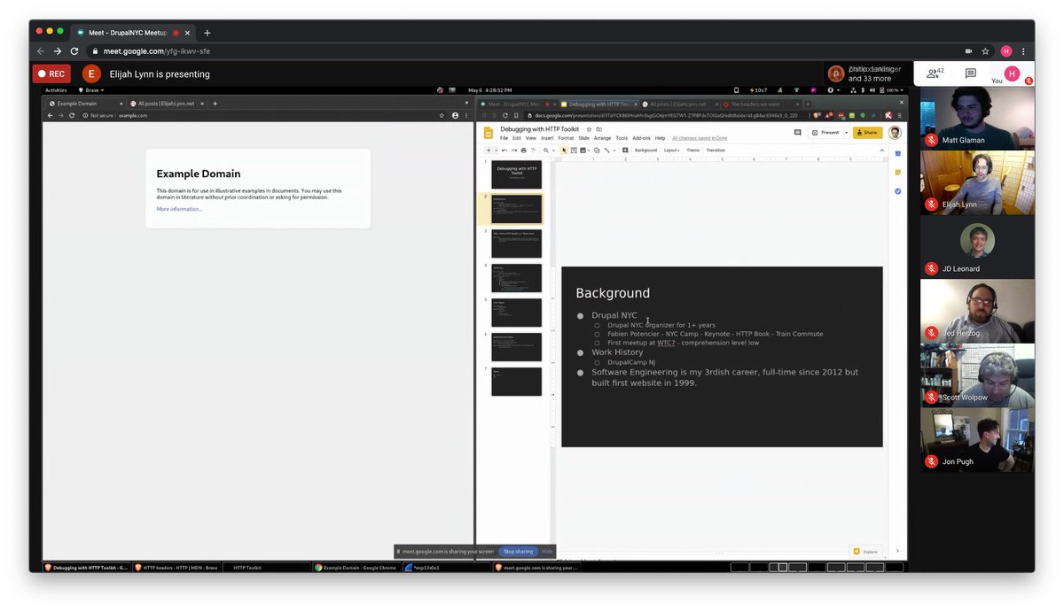Click 'All changes saved in Drive' link
This screenshot has height=611, width=1064.
[700, 138]
